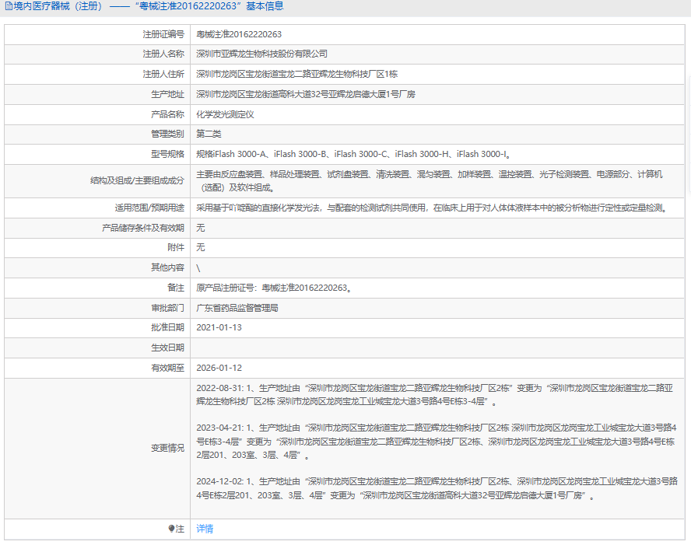Viewport: 691px width, 545px height.
Task: Click the 无 value for 产品储存条件及有效期
Action: click(x=201, y=228)
